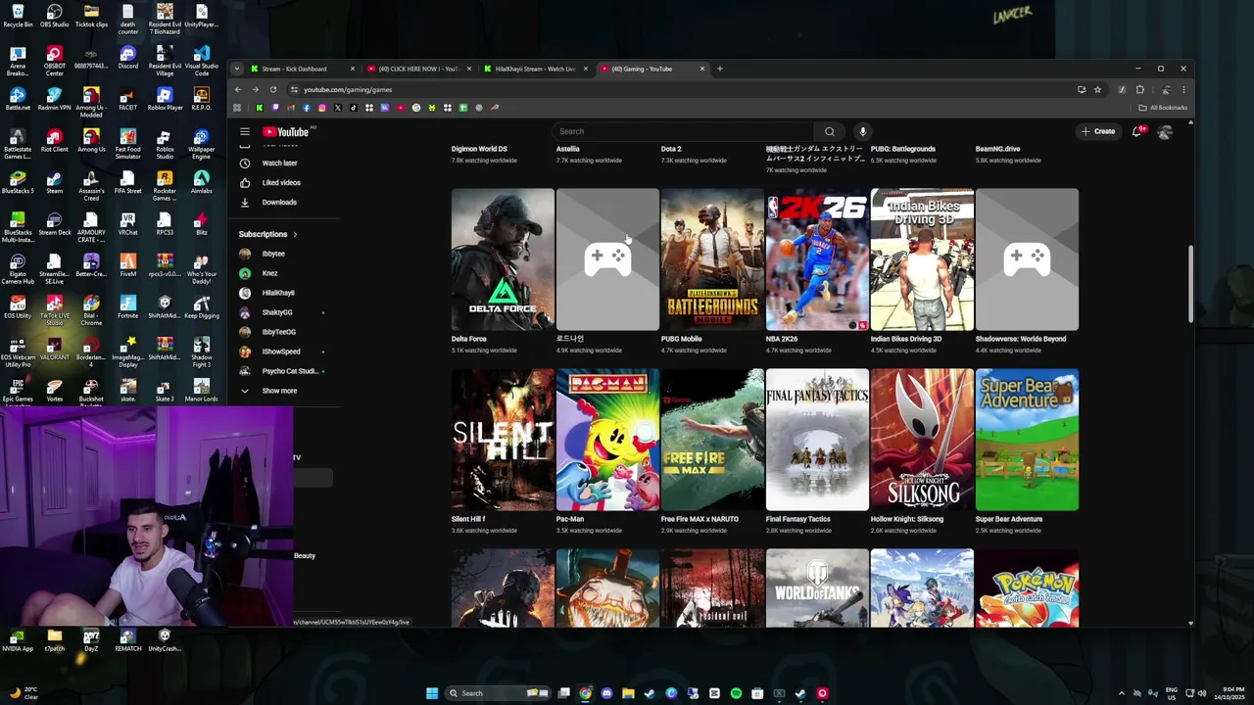Open the Create menu button
The height and width of the screenshot is (705, 1254).
(1097, 131)
